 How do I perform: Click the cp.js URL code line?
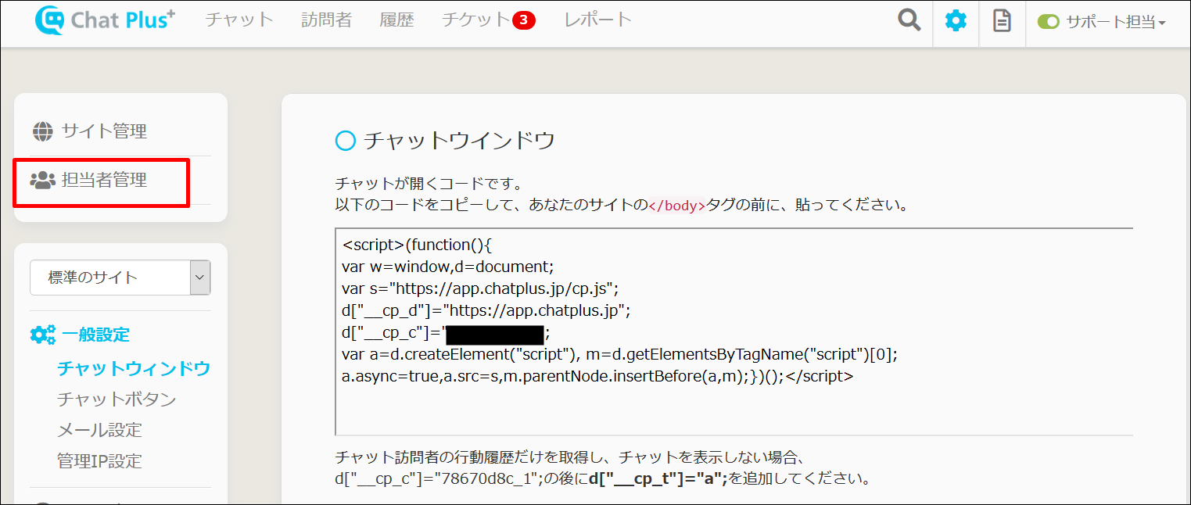(480, 288)
